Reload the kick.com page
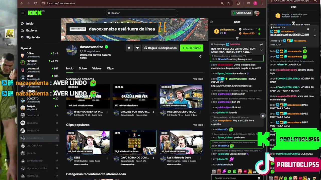The width and height of the screenshot is (321, 180). (35, 3)
